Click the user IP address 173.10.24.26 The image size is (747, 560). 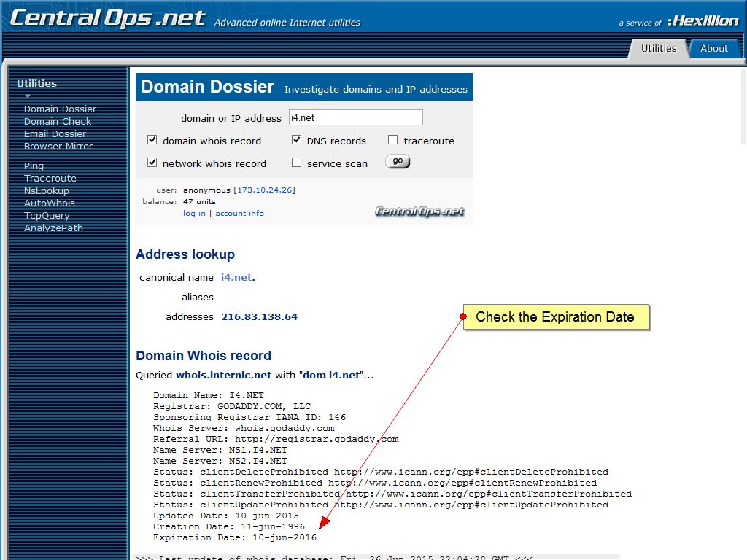tap(264, 190)
